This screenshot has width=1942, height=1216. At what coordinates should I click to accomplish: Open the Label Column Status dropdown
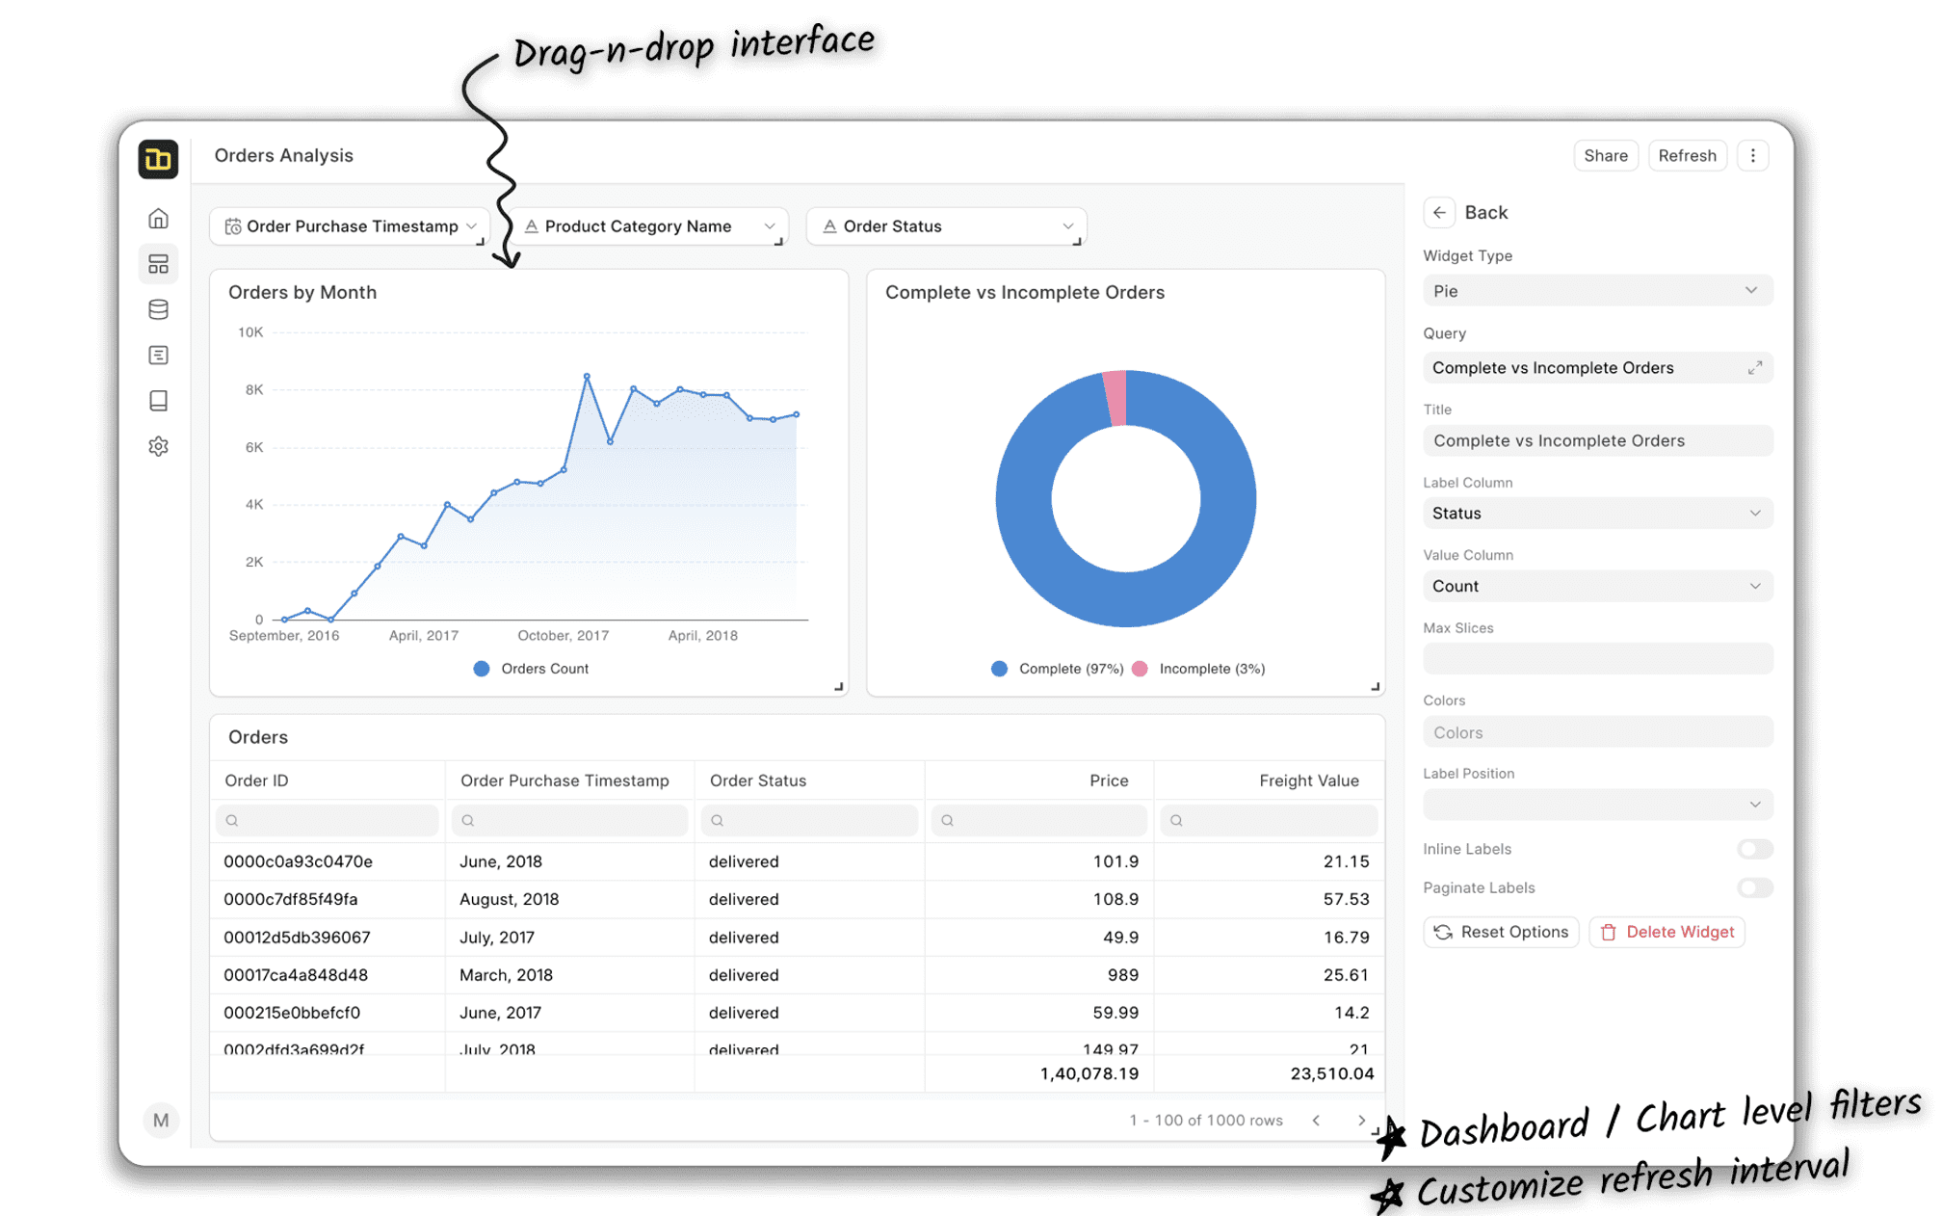(1597, 514)
